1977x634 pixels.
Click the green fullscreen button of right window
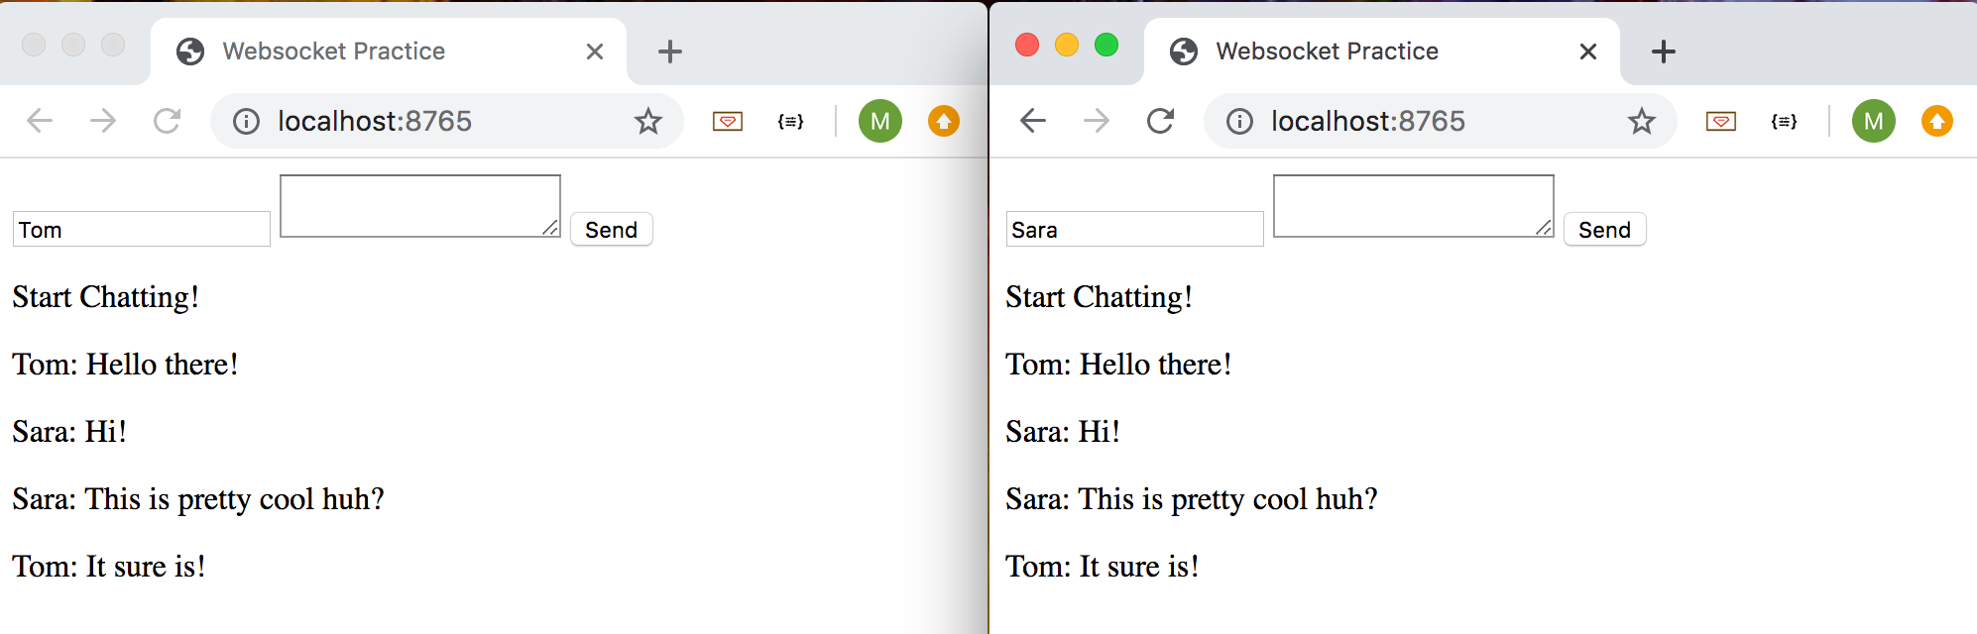pyautogui.click(x=1106, y=45)
